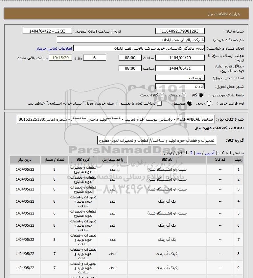This screenshot has height=278, width=253.
Task: Click the اطلاعات کالاهای مورد نیاز heading
Action: click(x=219, y=128)
